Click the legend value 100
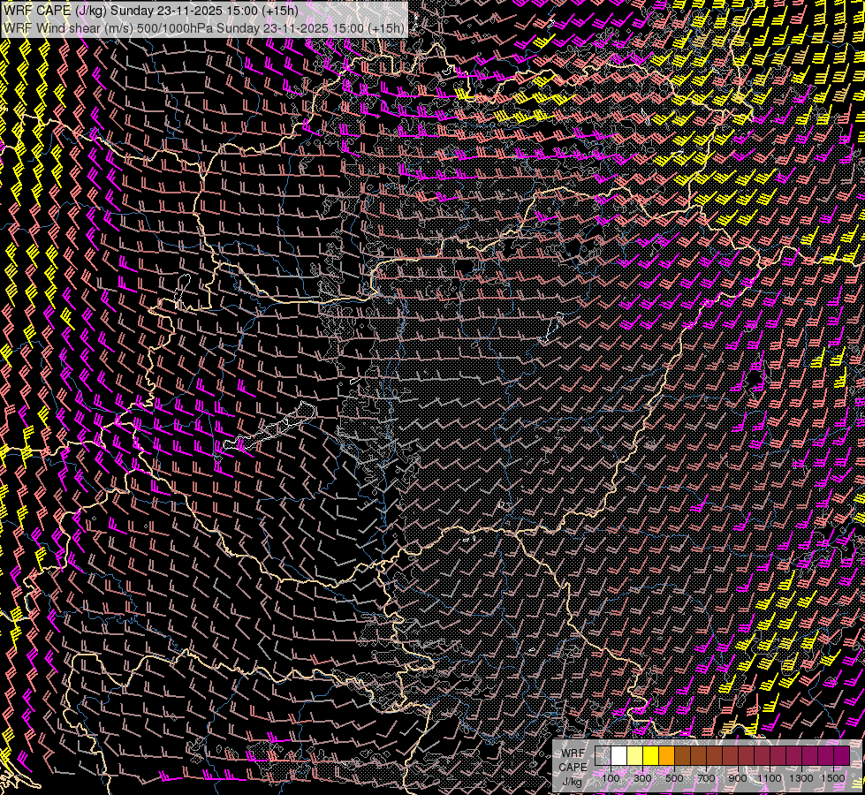Screen dimensions: 865x795 click(611, 778)
